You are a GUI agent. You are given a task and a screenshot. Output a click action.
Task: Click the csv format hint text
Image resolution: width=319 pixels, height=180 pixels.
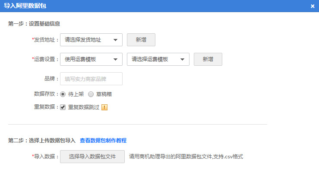pos(186,157)
